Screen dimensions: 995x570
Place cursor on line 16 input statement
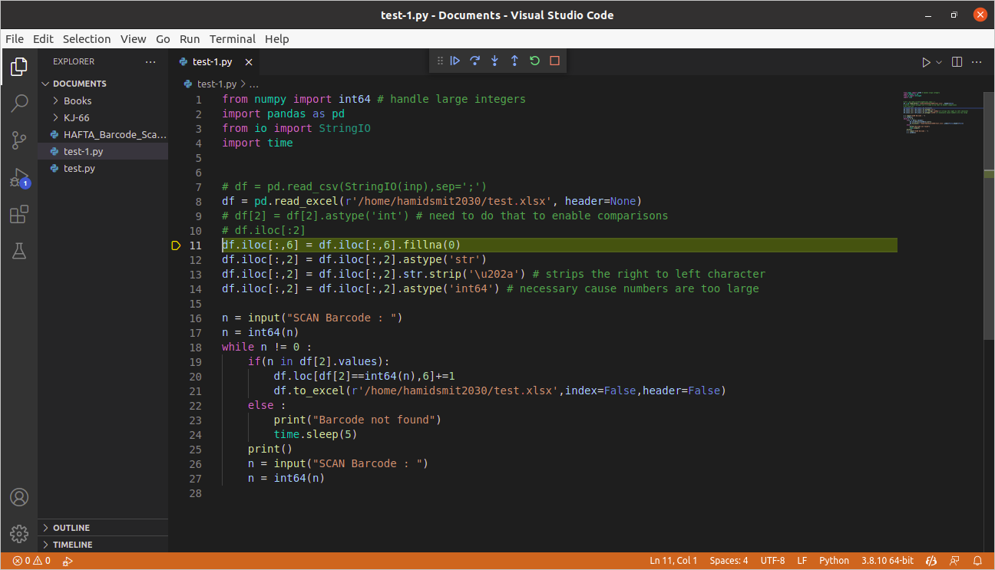(312, 318)
